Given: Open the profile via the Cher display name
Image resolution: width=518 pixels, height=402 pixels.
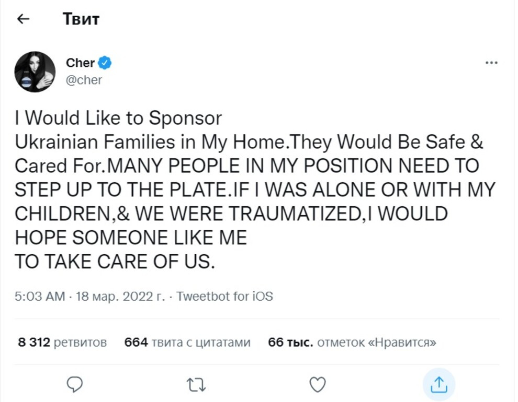Looking at the screenshot, I should click(80, 63).
